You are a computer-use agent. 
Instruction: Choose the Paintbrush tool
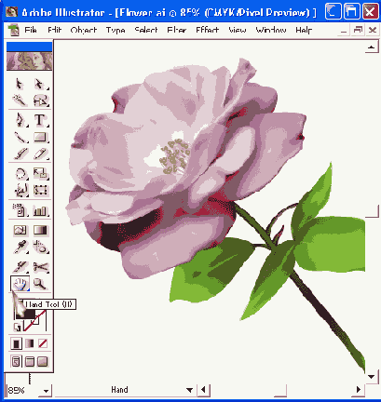click(20, 154)
